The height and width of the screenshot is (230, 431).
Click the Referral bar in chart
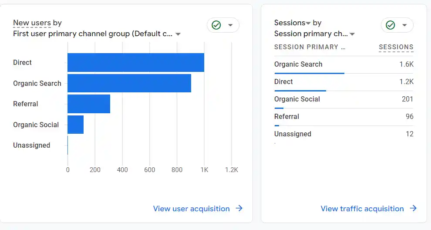[88, 104]
